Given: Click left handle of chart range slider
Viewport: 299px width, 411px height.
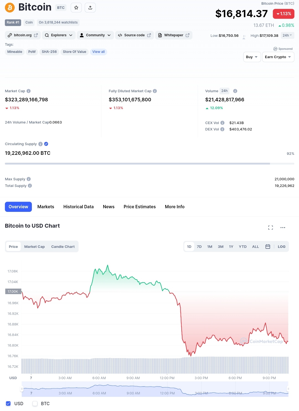Looking at the screenshot, I should click(22, 389).
